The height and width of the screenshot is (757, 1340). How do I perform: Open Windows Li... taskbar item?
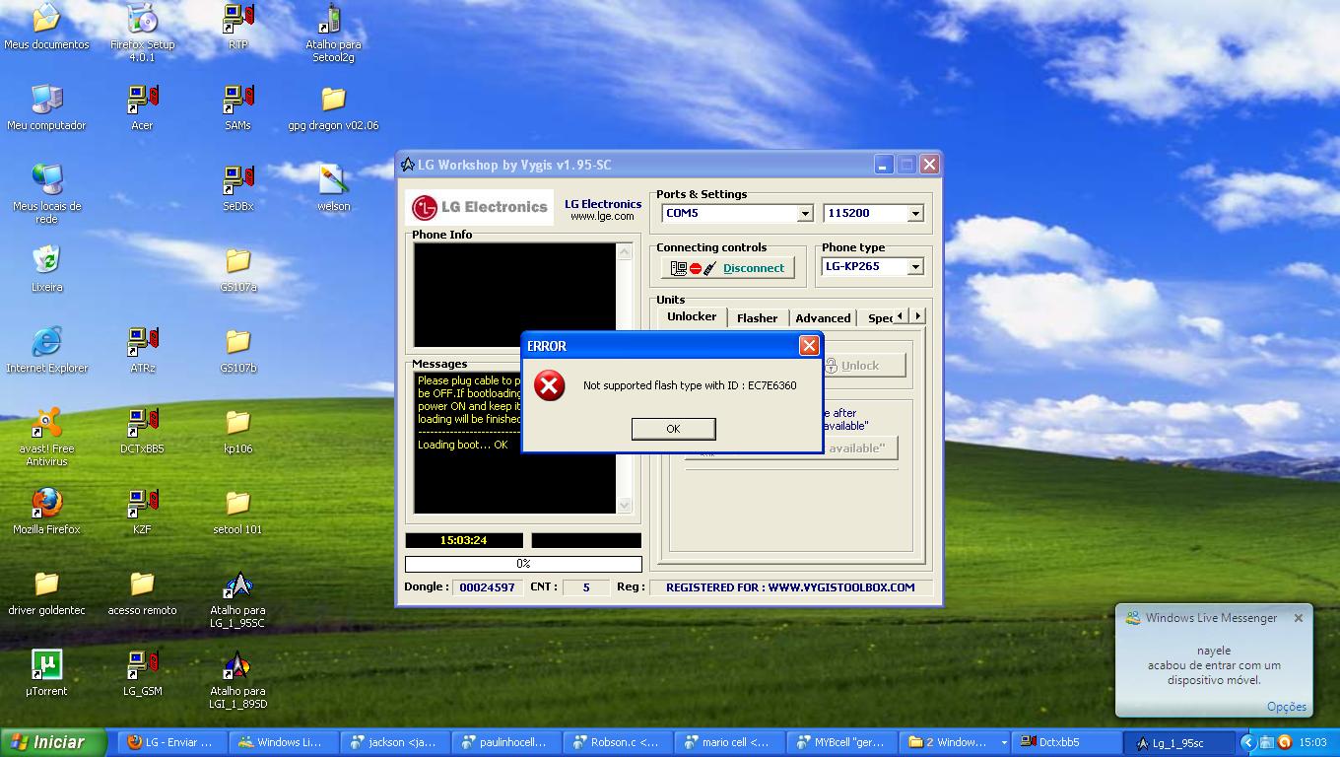point(285,742)
